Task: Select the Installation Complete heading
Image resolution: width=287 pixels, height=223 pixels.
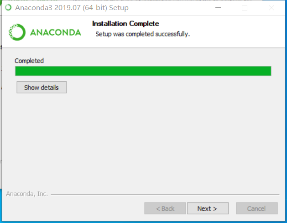Action: pyautogui.click(x=125, y=24)
